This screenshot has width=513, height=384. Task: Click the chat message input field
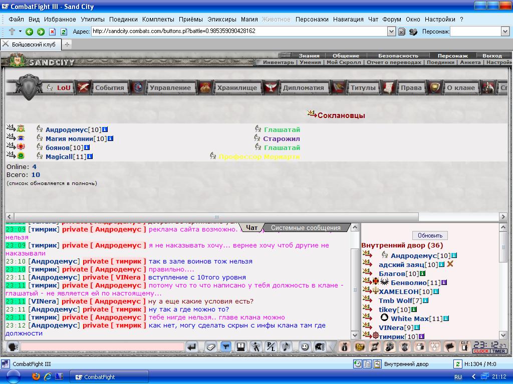(102, 346)
